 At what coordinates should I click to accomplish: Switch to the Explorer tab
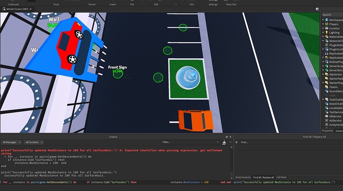tap(339, 131)
